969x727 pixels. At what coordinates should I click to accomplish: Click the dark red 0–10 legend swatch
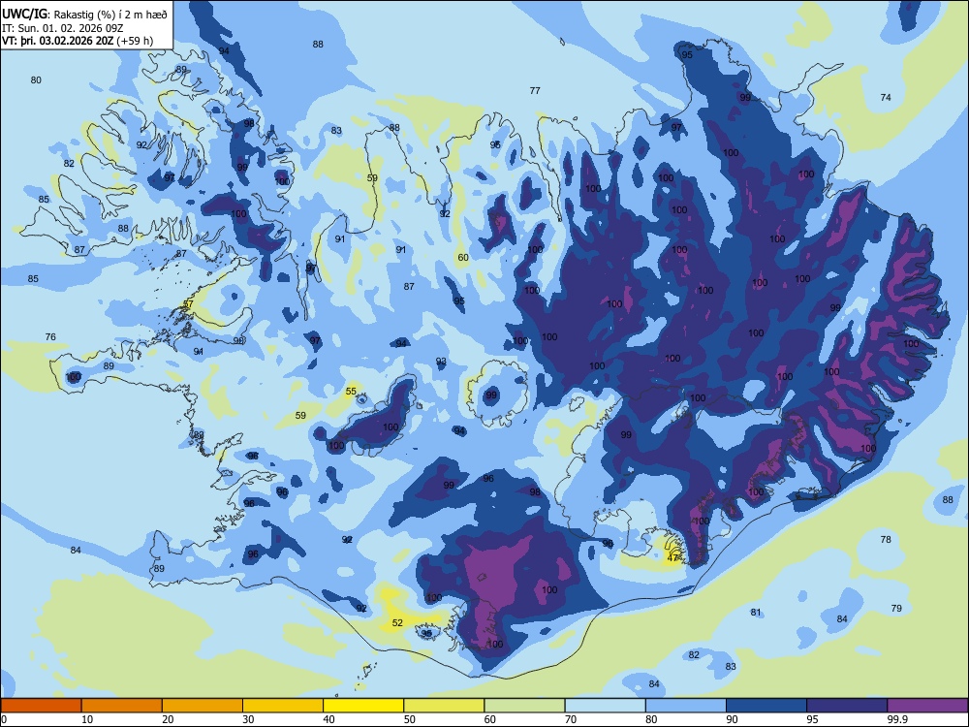(x=41, y=706)
